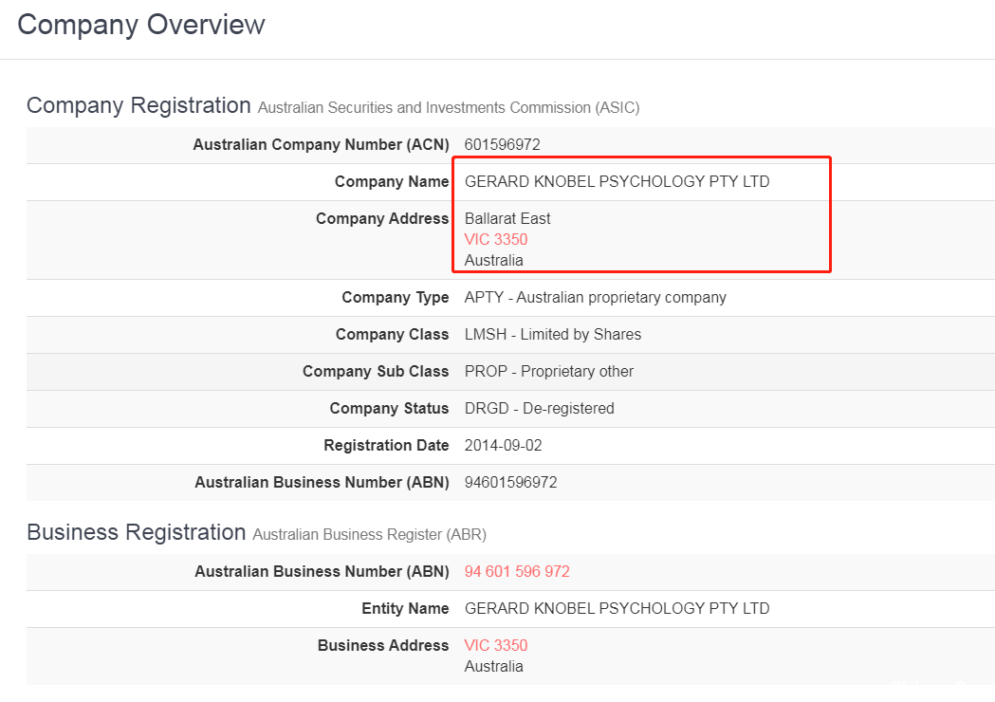This screenshot has width=995, height=702.
Task: Open the ABN link 94 601 596 972
Action: 517,571
